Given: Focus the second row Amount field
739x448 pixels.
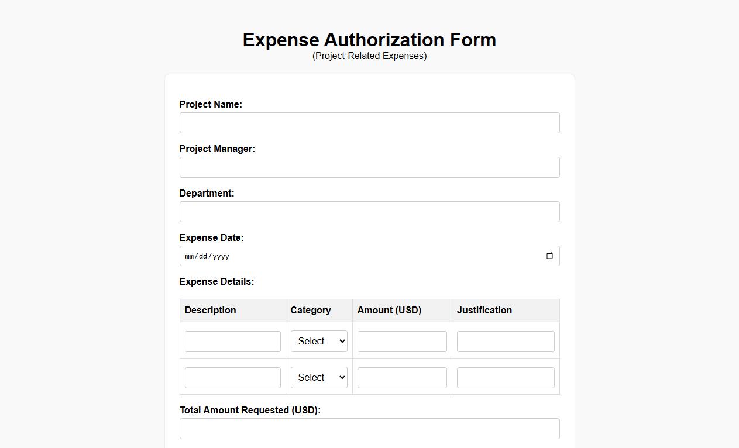Looking at the screenshot, I should (x=401, y=377).
